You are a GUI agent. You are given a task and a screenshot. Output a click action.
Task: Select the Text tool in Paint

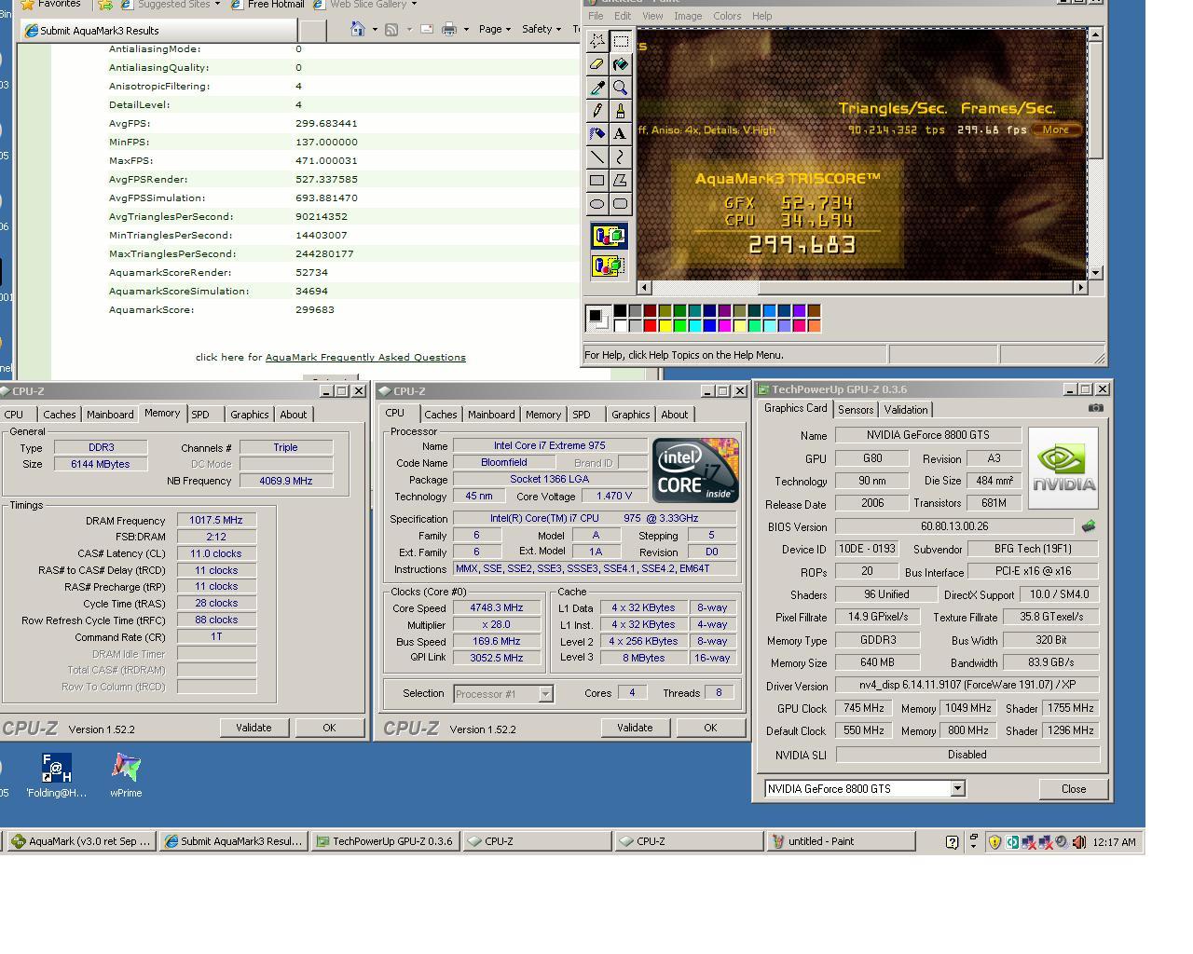pyautogui.click(x=620, y=134)
